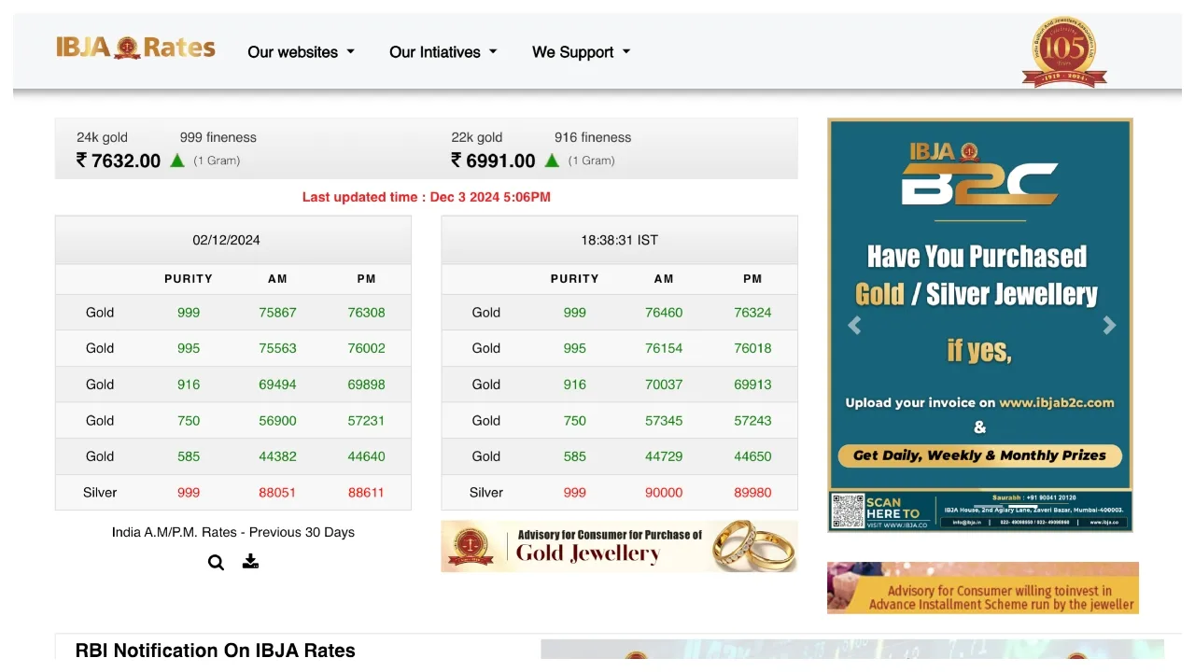
Task: Click Gold 999 PM value 76308
Action: [x=366, y=313]
